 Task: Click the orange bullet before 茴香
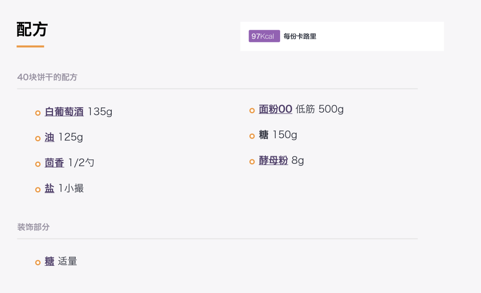click(x=38, y=164)
